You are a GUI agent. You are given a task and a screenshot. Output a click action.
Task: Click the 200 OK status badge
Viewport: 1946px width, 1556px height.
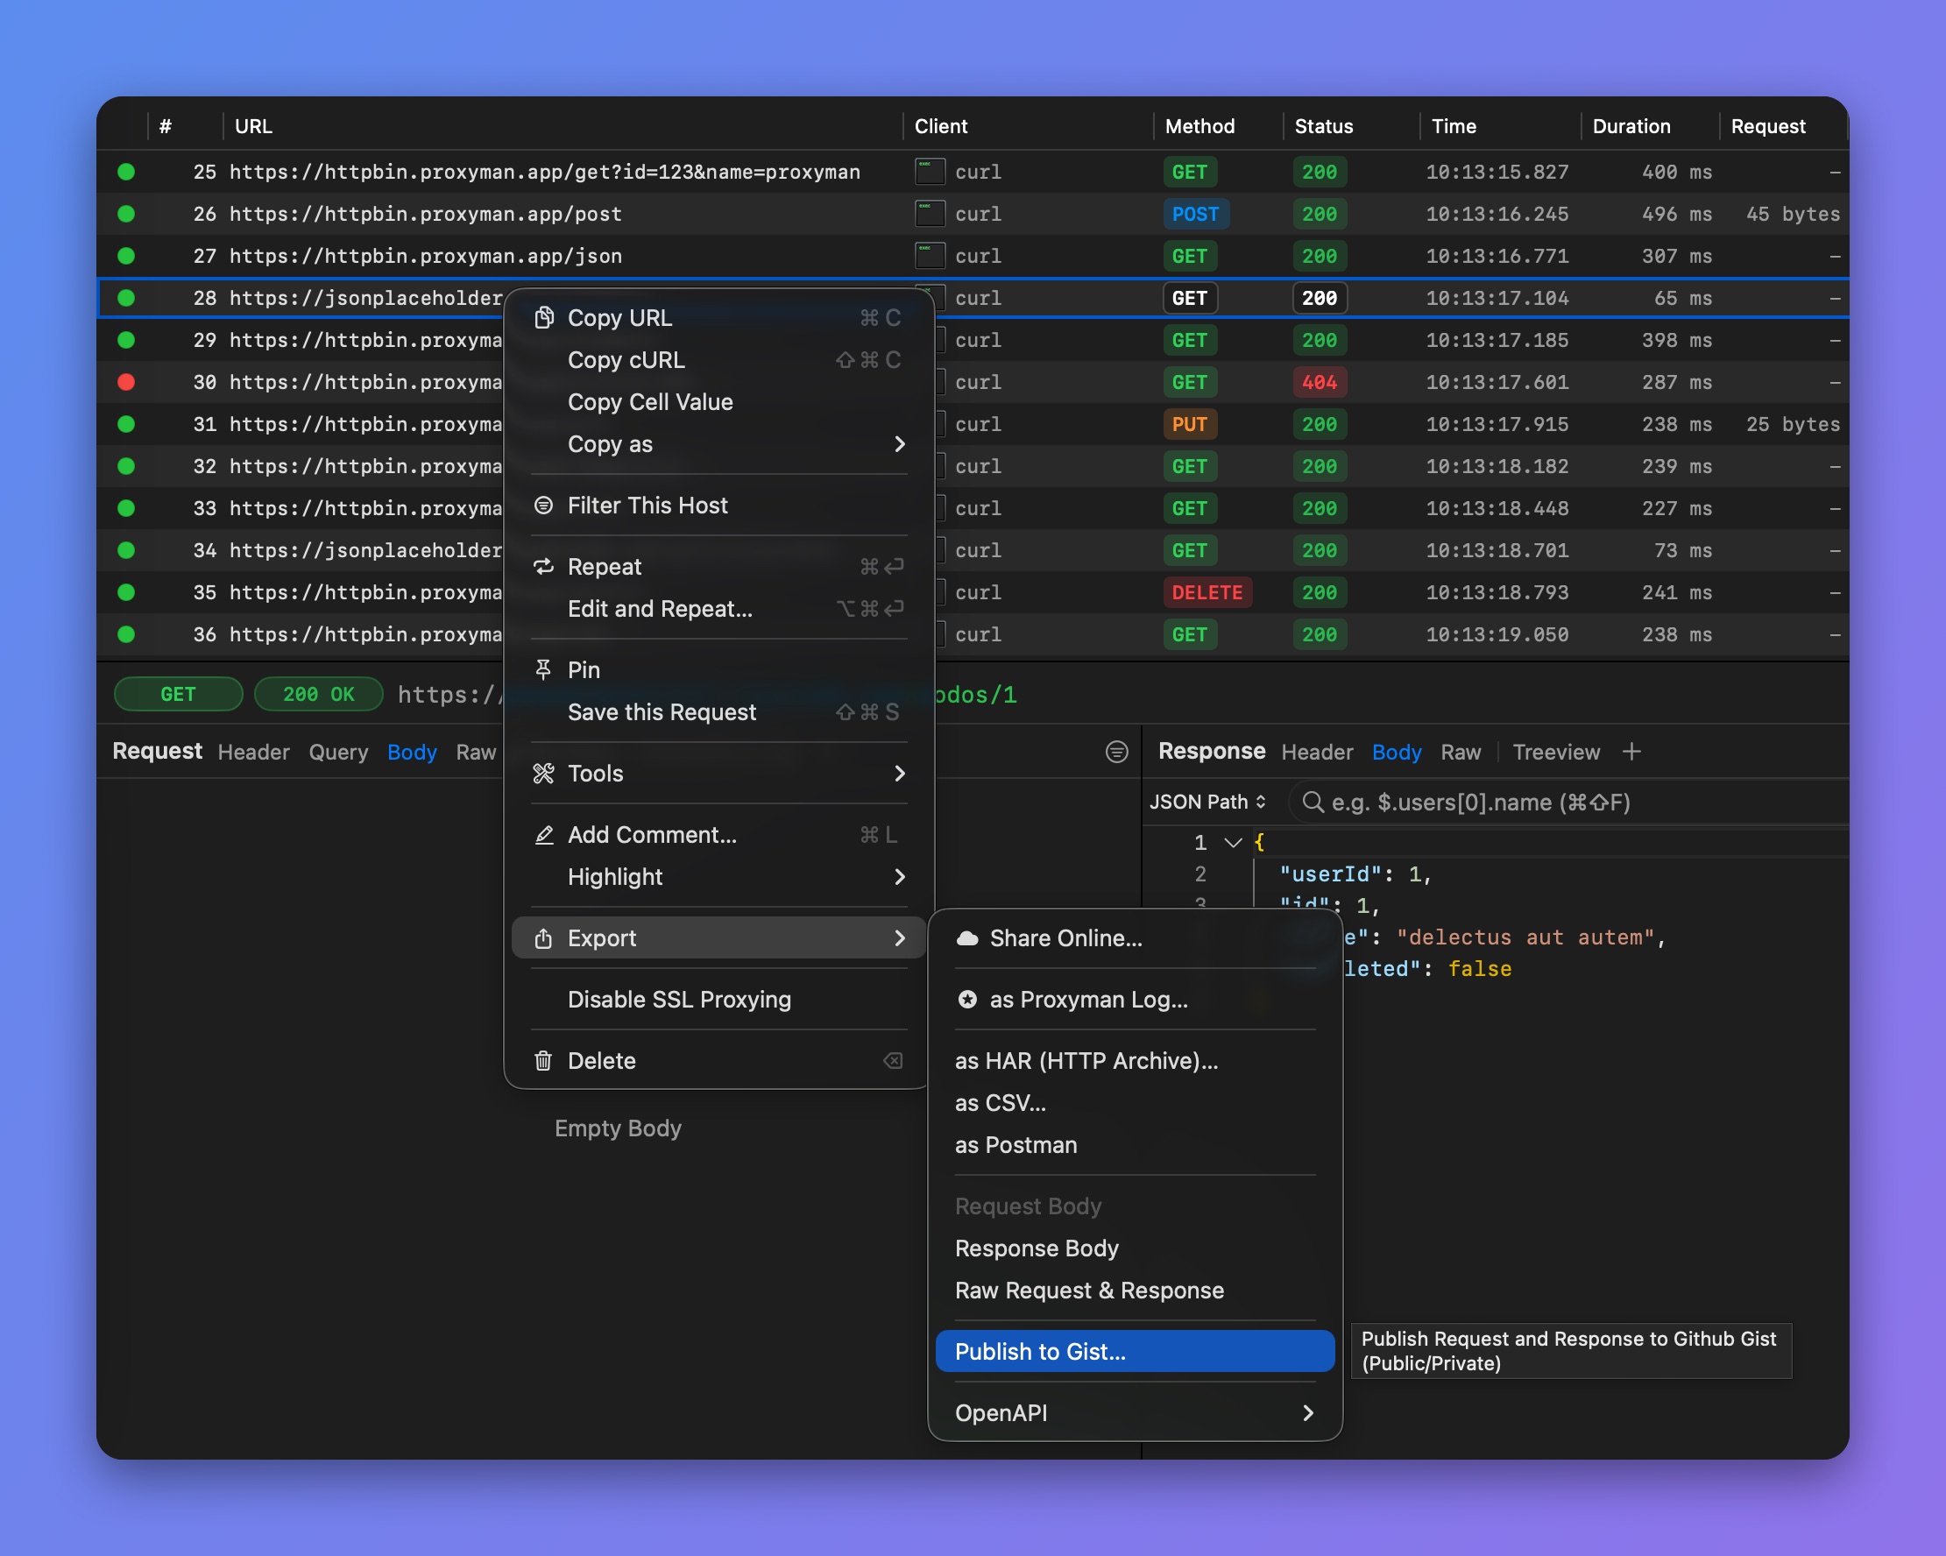319,694
